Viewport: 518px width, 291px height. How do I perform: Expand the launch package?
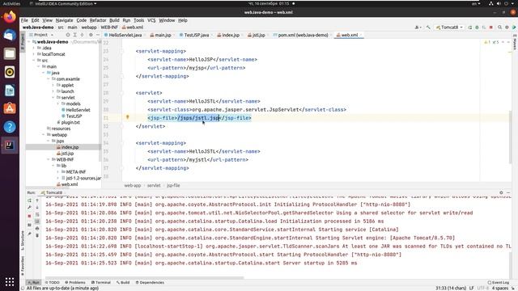click(53, 91)
